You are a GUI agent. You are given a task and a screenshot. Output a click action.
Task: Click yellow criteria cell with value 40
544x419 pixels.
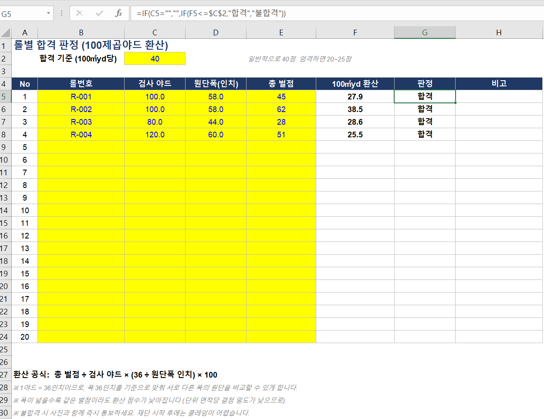coord(155,58)
